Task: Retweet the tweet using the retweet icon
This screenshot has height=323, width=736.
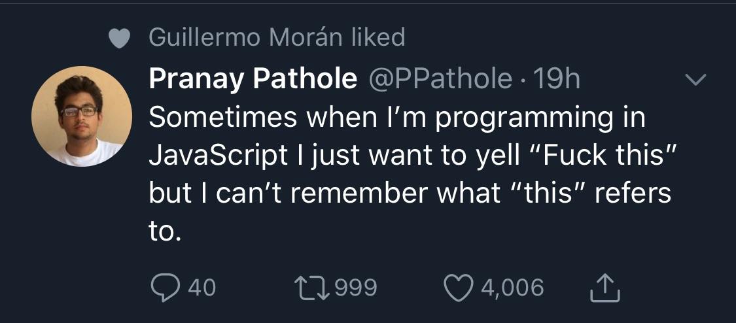Action: click(311, 288)
